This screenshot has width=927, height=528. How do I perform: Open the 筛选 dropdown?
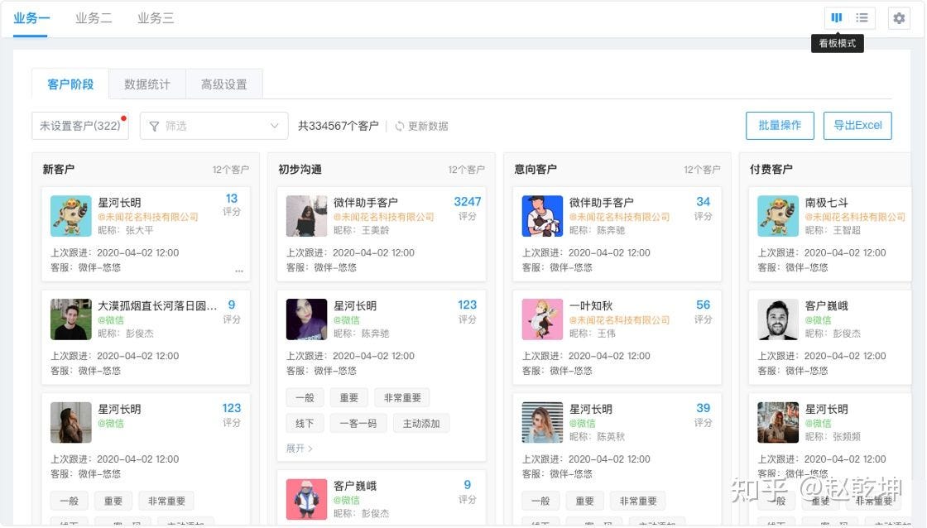point(214,126)
